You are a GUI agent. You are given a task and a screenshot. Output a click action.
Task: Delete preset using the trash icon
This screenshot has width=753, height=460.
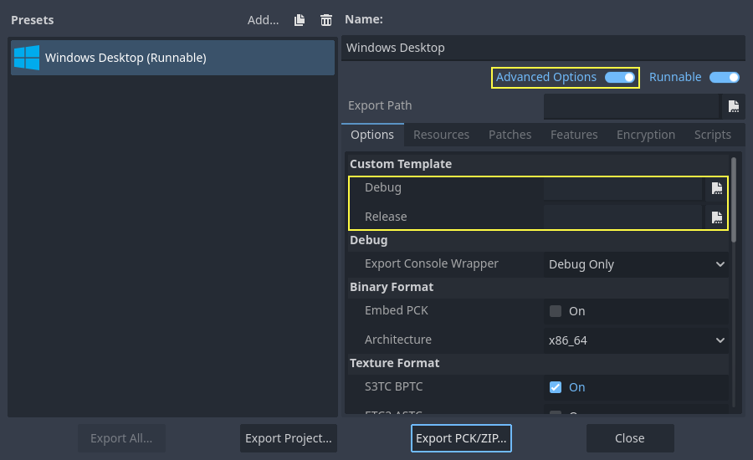click(x=325, y=20)
